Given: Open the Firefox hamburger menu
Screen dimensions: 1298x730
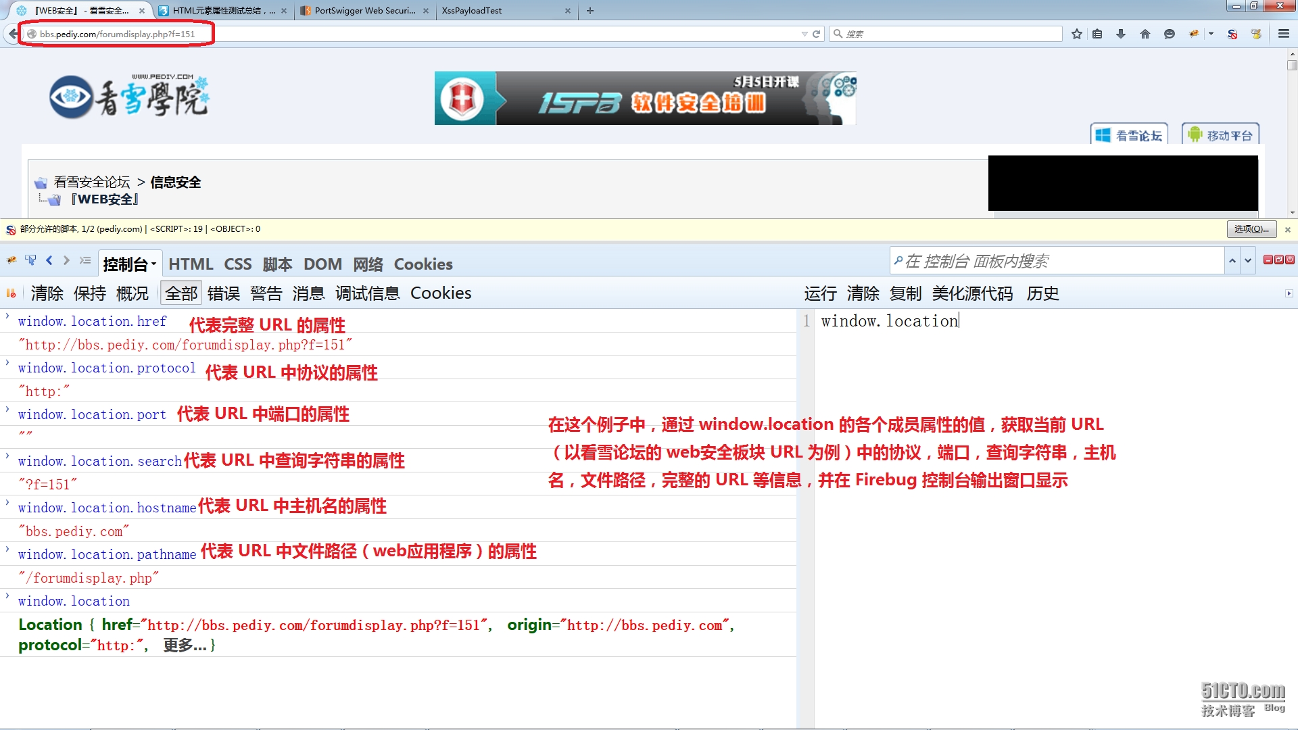Looking at the screenshot, I should point(1283,34).
